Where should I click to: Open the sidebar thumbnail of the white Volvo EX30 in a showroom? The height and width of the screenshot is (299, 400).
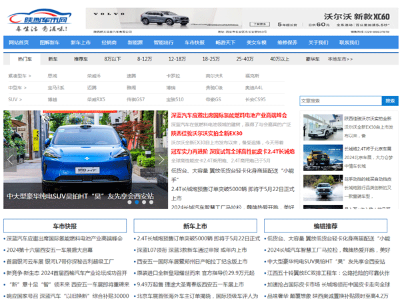323,127
